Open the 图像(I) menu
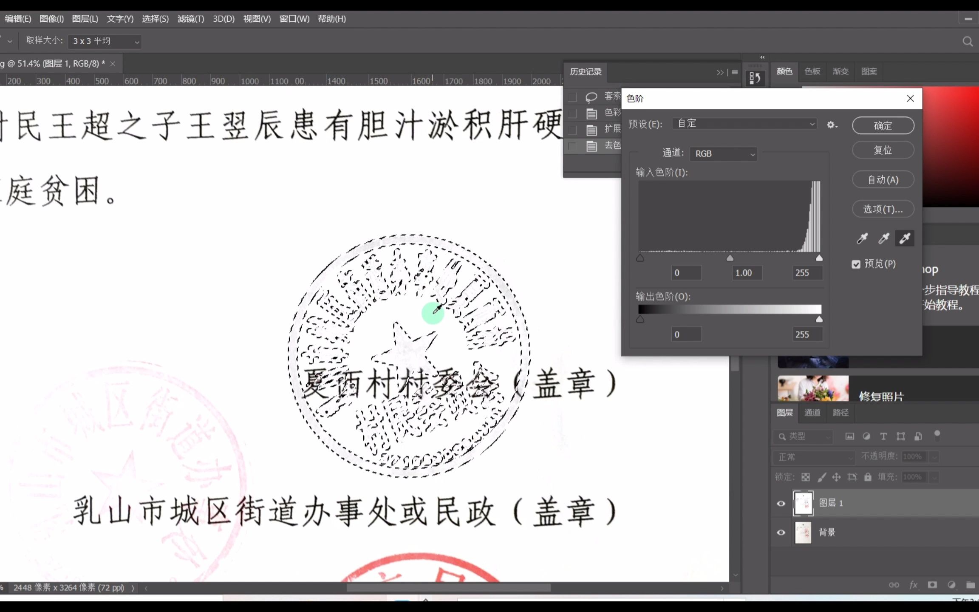The width and height of the screenshot is (979, 612). click(52, 19)
